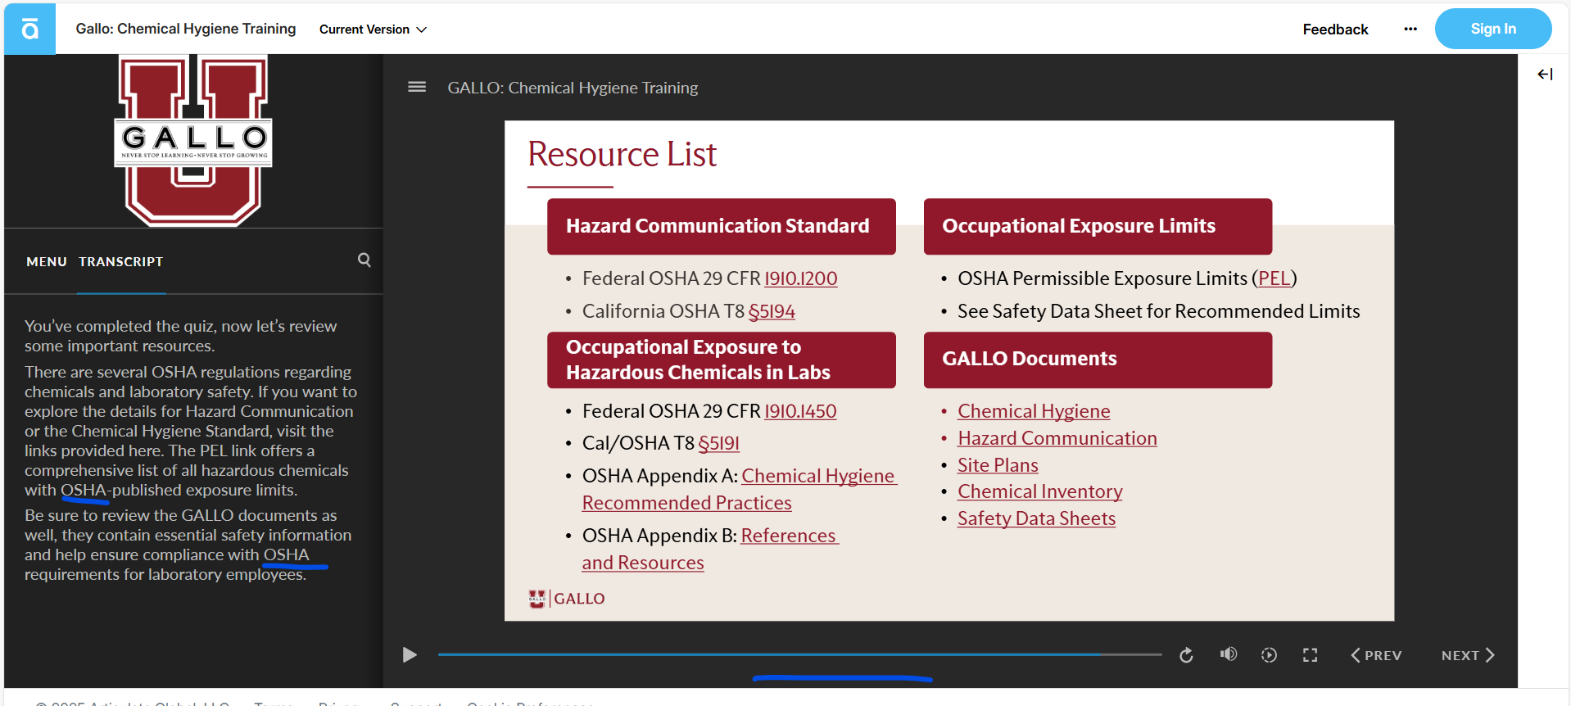Mute audio with the volume icon

click(1228, 654)
